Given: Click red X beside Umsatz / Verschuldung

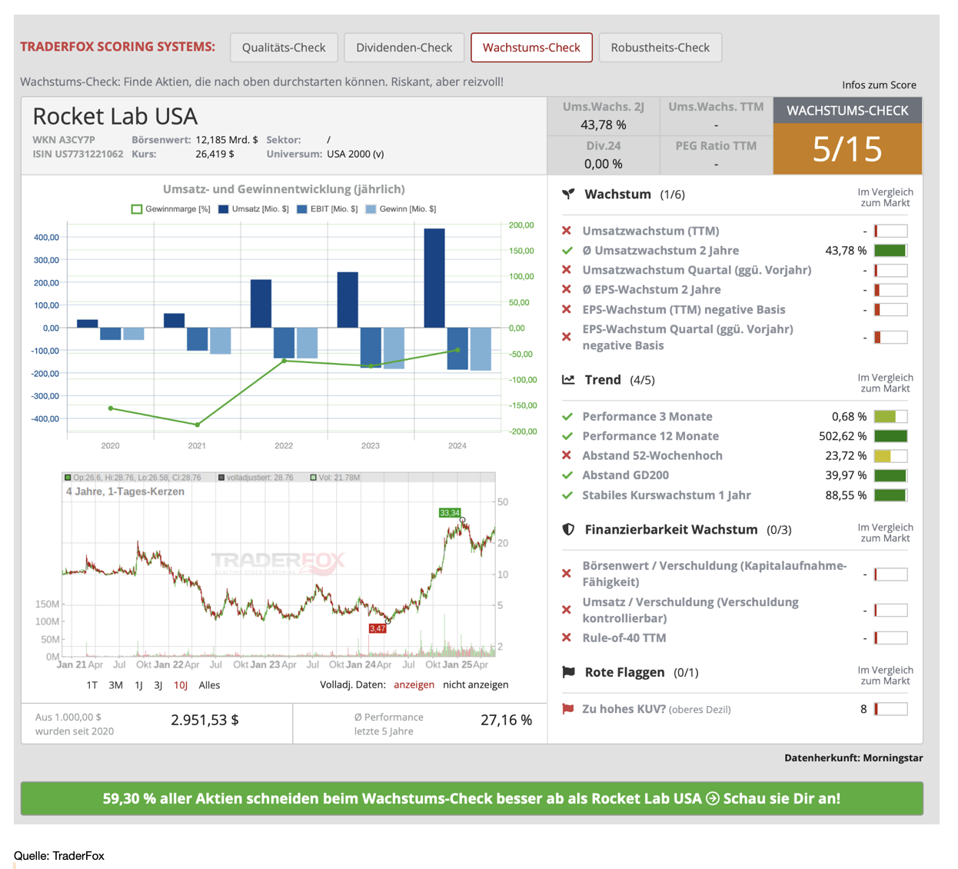Looking at the screenshot, I should [567, 610].
